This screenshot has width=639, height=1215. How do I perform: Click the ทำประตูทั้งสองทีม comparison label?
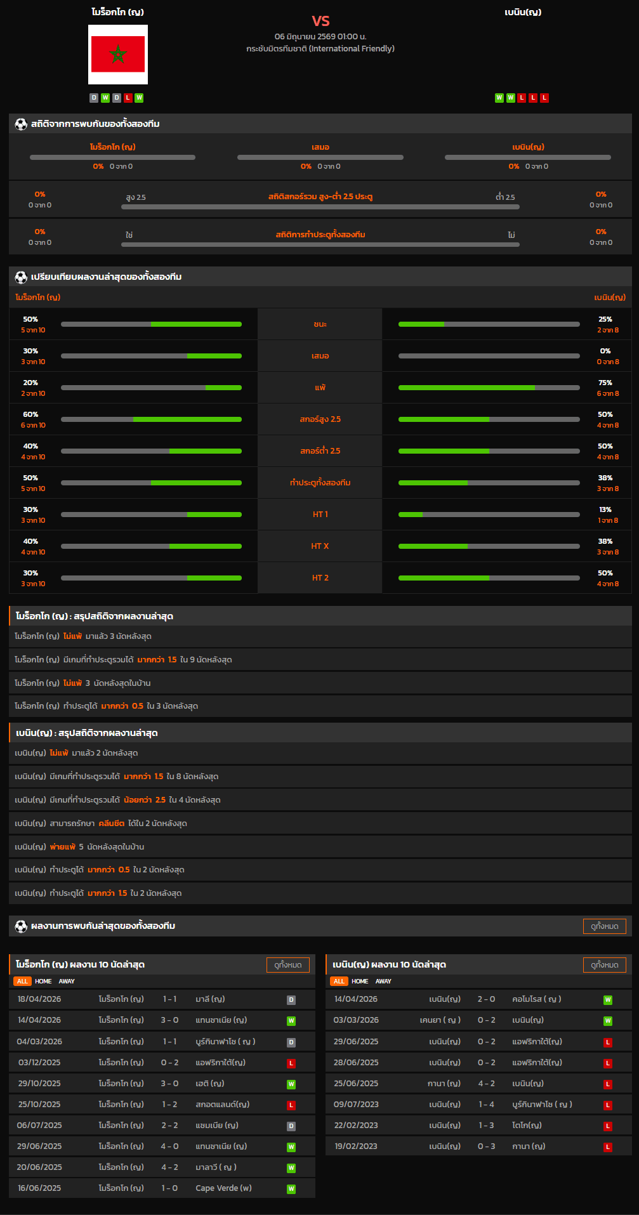click(320, 483)
